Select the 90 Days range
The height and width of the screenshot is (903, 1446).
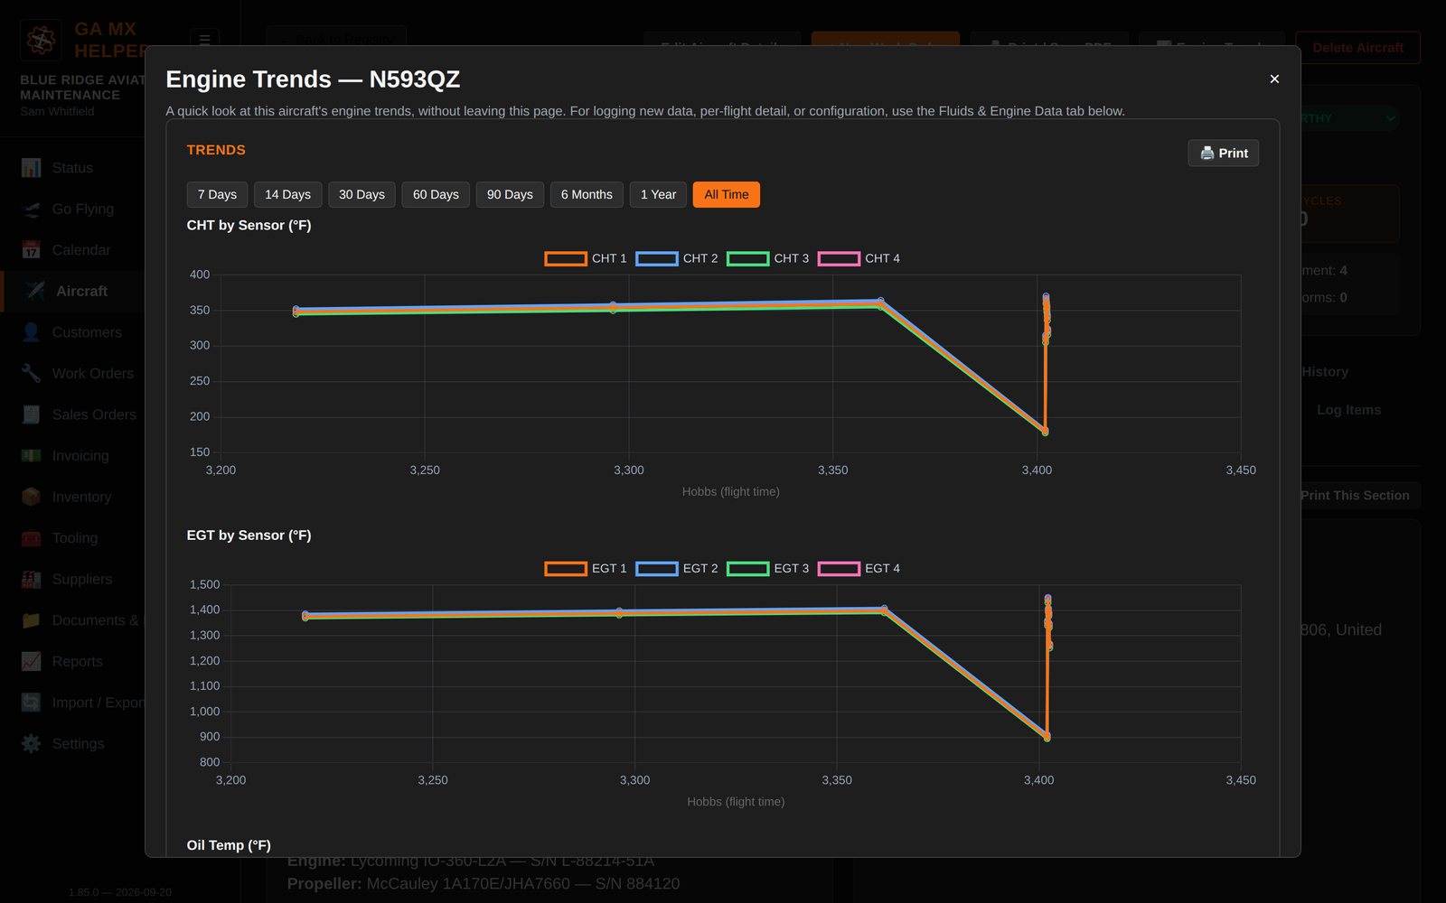510,194
